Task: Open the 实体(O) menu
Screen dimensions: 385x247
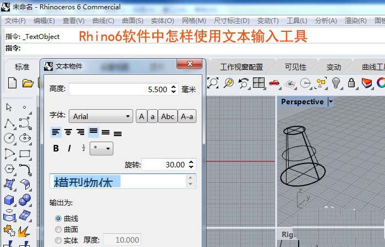Action: pos(163,21)
